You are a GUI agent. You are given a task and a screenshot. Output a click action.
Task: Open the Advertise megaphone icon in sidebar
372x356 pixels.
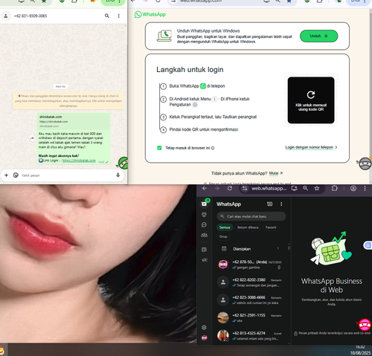(205, 260)
